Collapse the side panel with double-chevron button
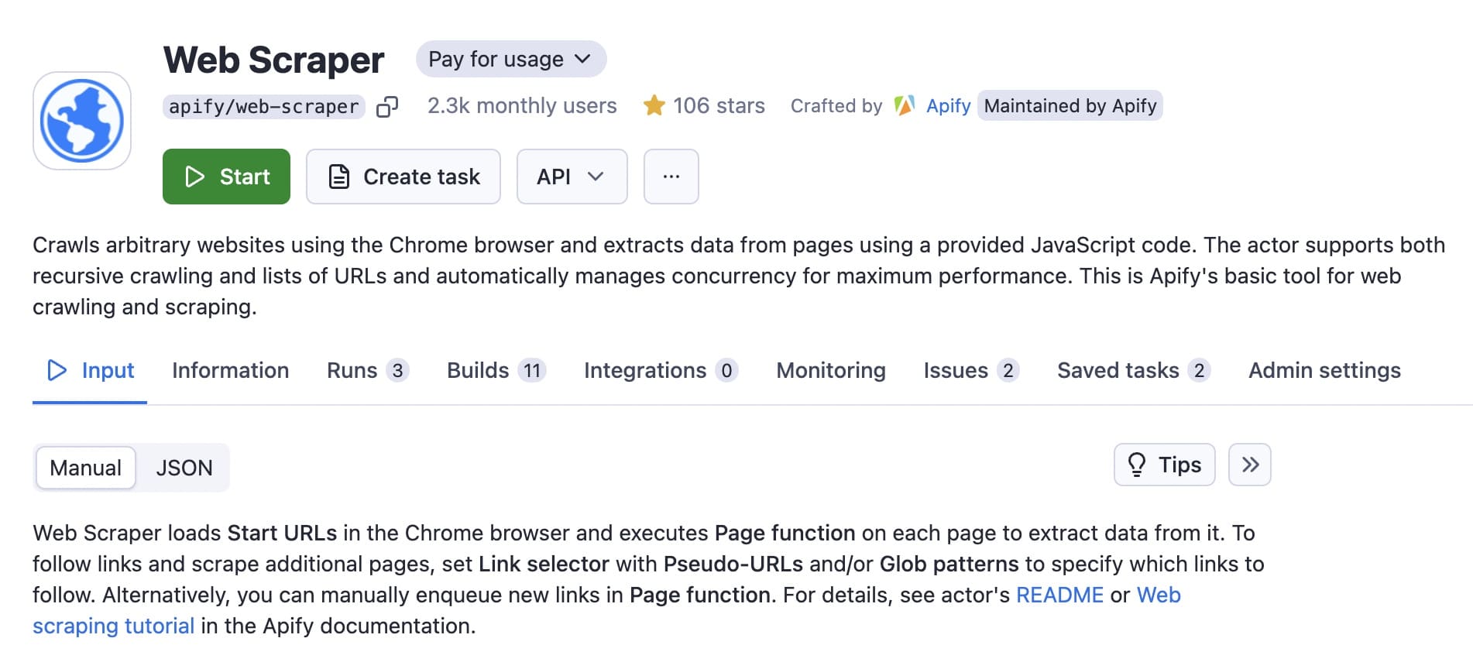 [1250, 465]
